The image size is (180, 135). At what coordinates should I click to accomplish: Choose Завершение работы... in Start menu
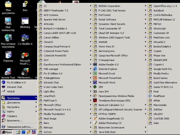click(x=19, y=127)
